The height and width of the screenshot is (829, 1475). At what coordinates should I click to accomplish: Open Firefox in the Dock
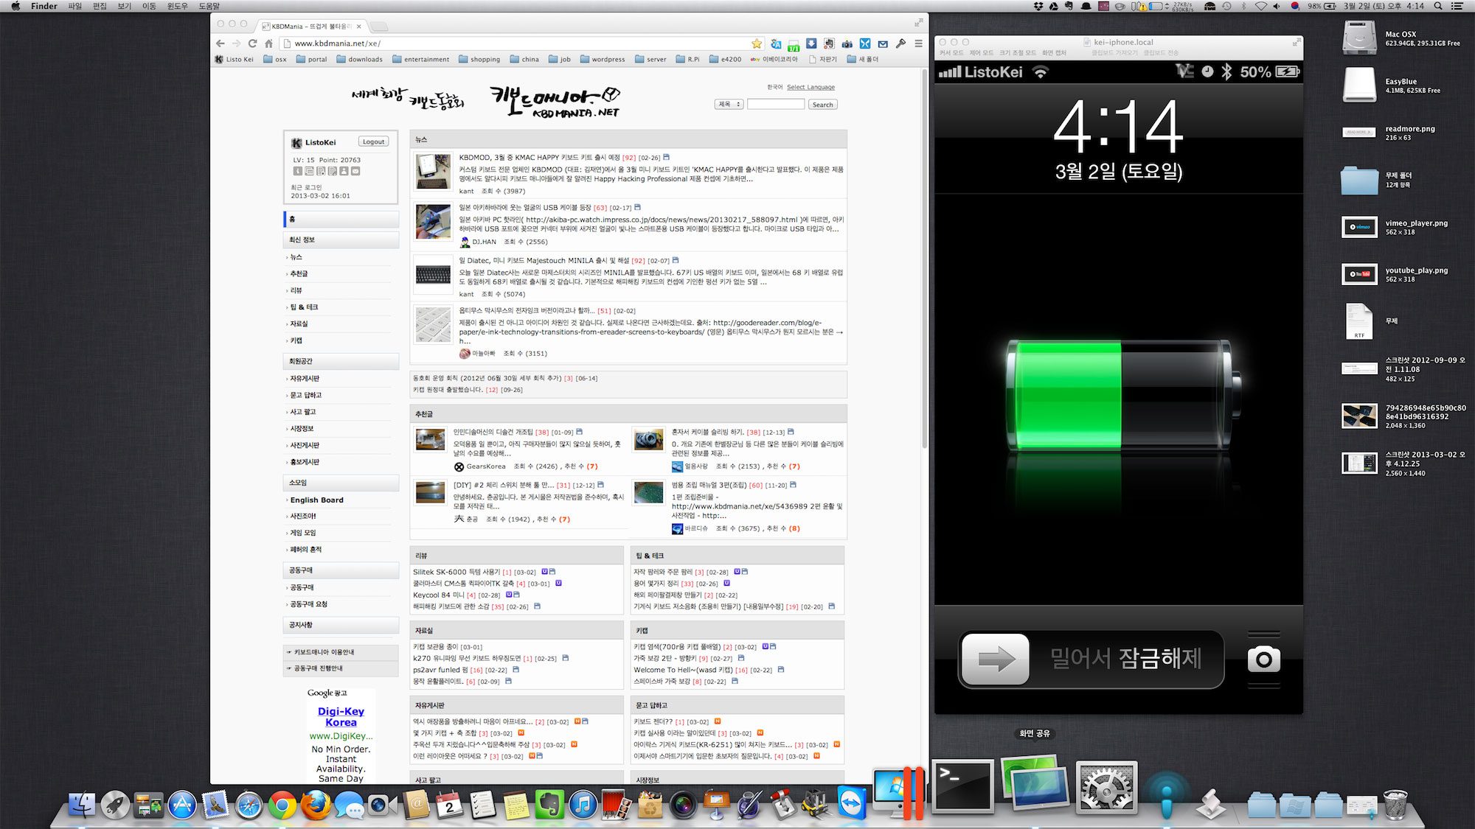tap(316, 805)
